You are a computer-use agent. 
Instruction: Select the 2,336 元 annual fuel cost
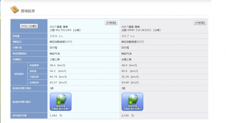[128, 115]
